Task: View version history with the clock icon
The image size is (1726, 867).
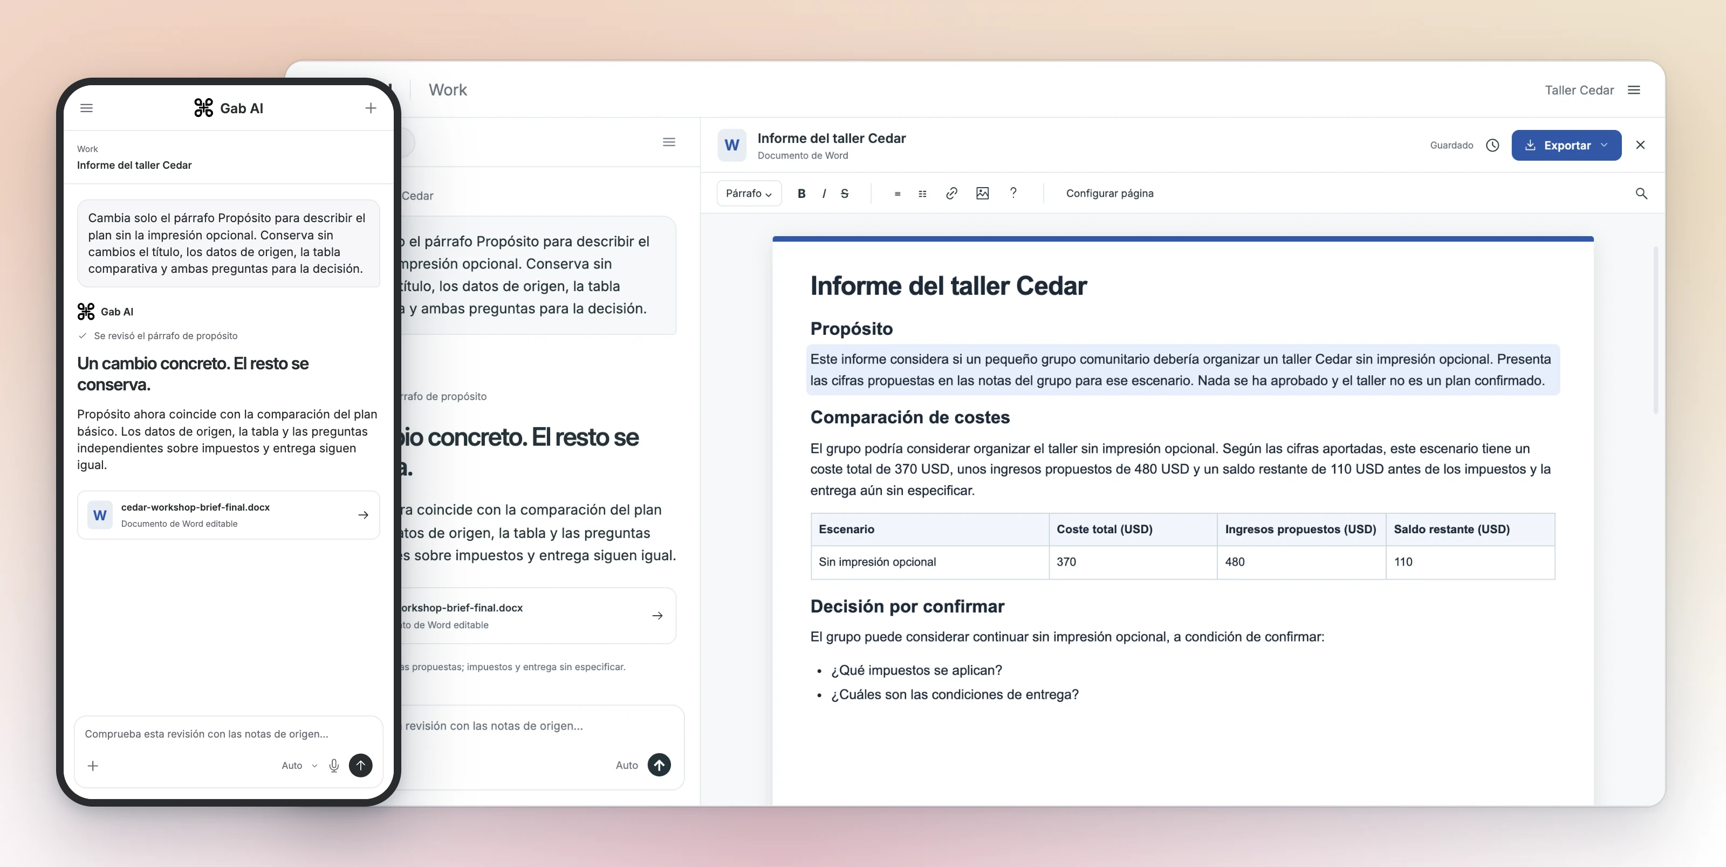Action: 1492,144
